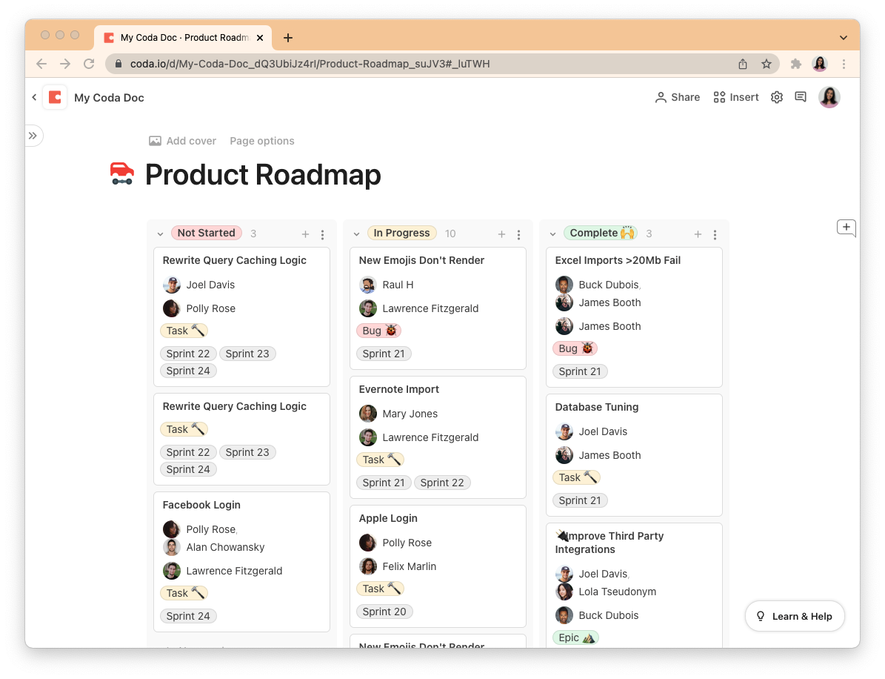Image resolution: width=885 pixels, height=679 pixels.
Task: Click the browser address bar URL
Action: (310, 64)
